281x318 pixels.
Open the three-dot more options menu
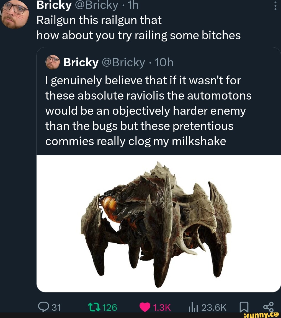275,6
